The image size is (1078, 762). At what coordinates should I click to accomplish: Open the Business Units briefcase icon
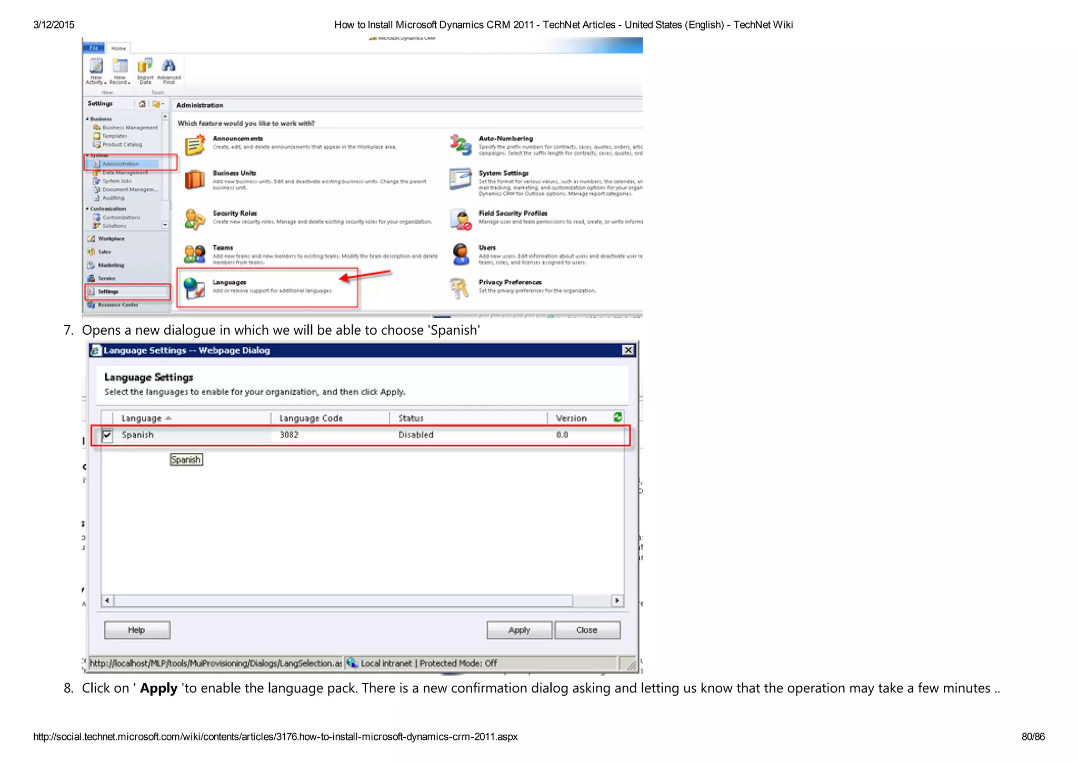pos(195,179)
